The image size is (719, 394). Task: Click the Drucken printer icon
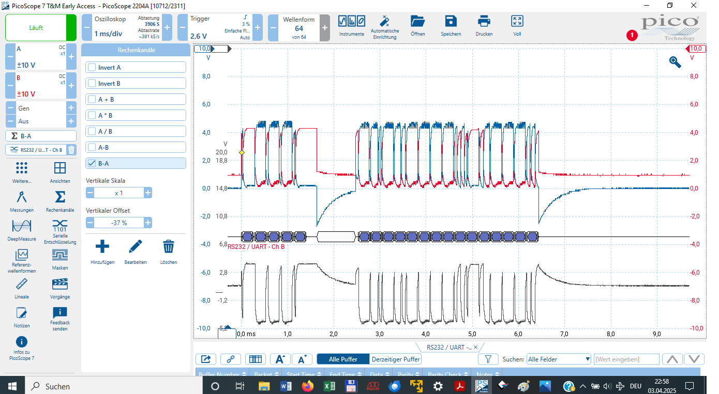484,21
